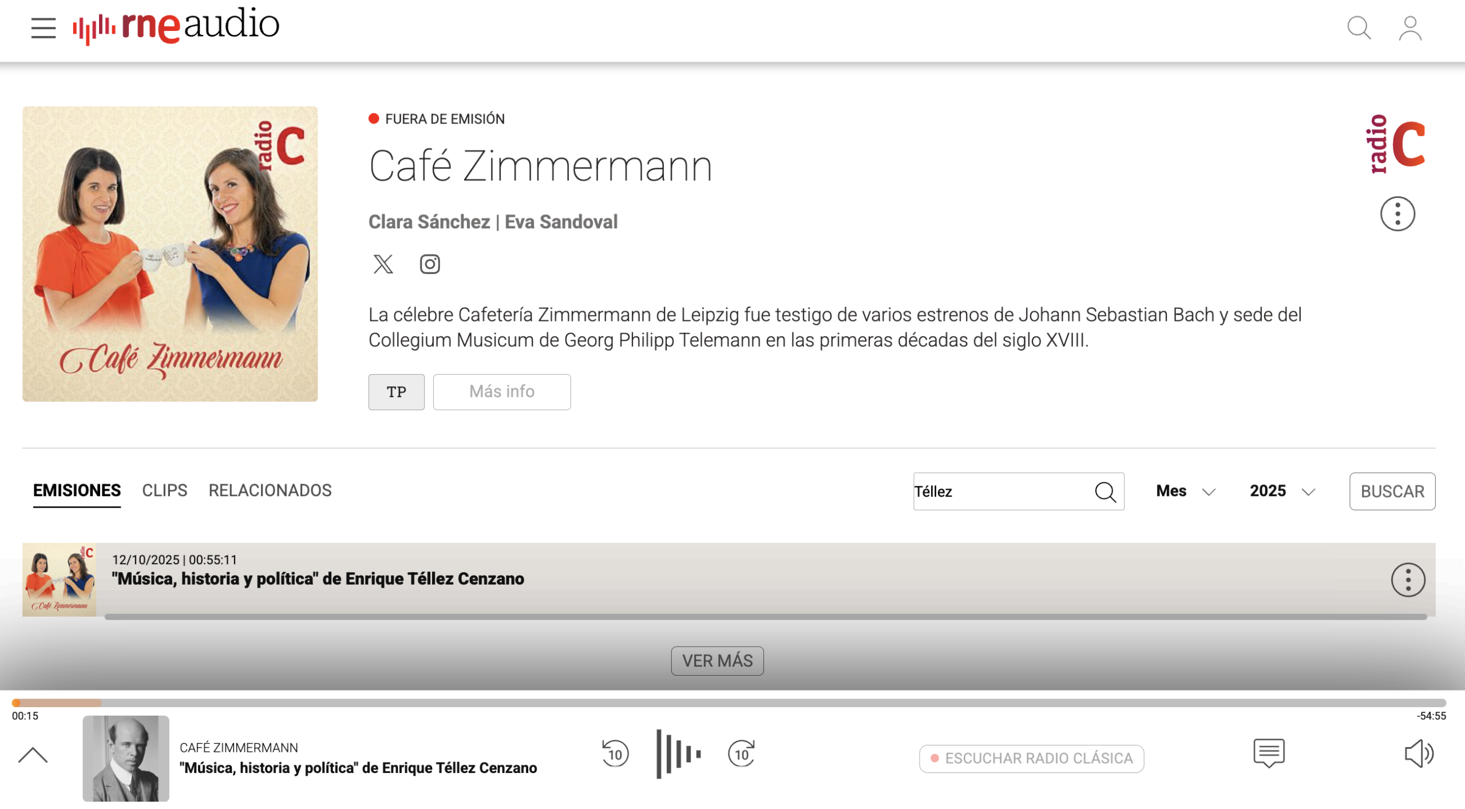Click the program description paragraph
The image size is (1465, 809).
[835, 327]
